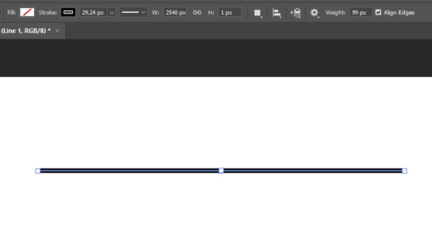Viewport: 432px width, 232px height.
Task: Click the left end handle of the line
Action: tap(38, 171)
